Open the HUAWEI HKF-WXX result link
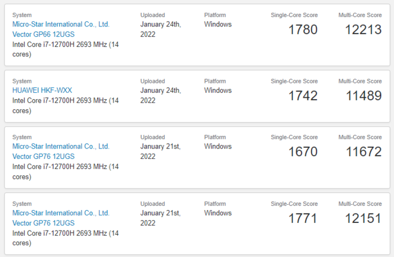This screenshot has width=394, height=257. point(42,90)
